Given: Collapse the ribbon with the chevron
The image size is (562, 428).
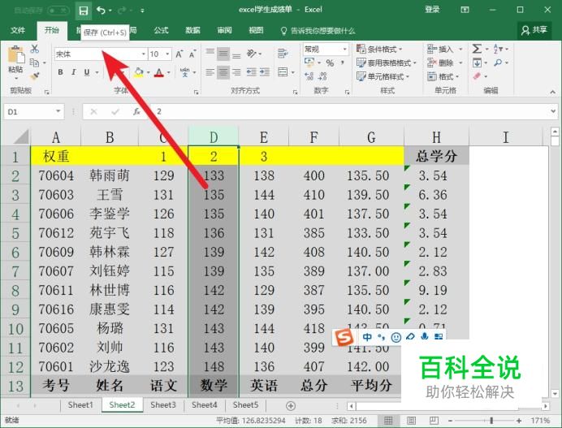Looking at the screenshot, I should [552, 92].
